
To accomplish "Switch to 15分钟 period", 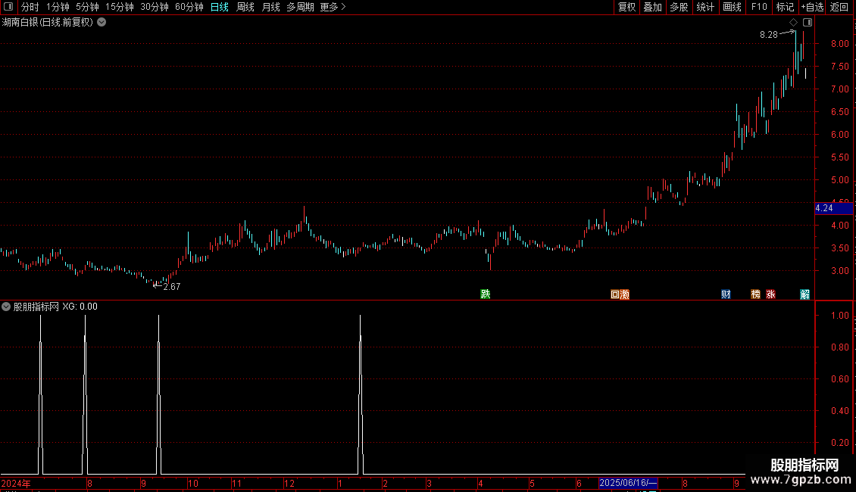I will (x=120, y=7).
